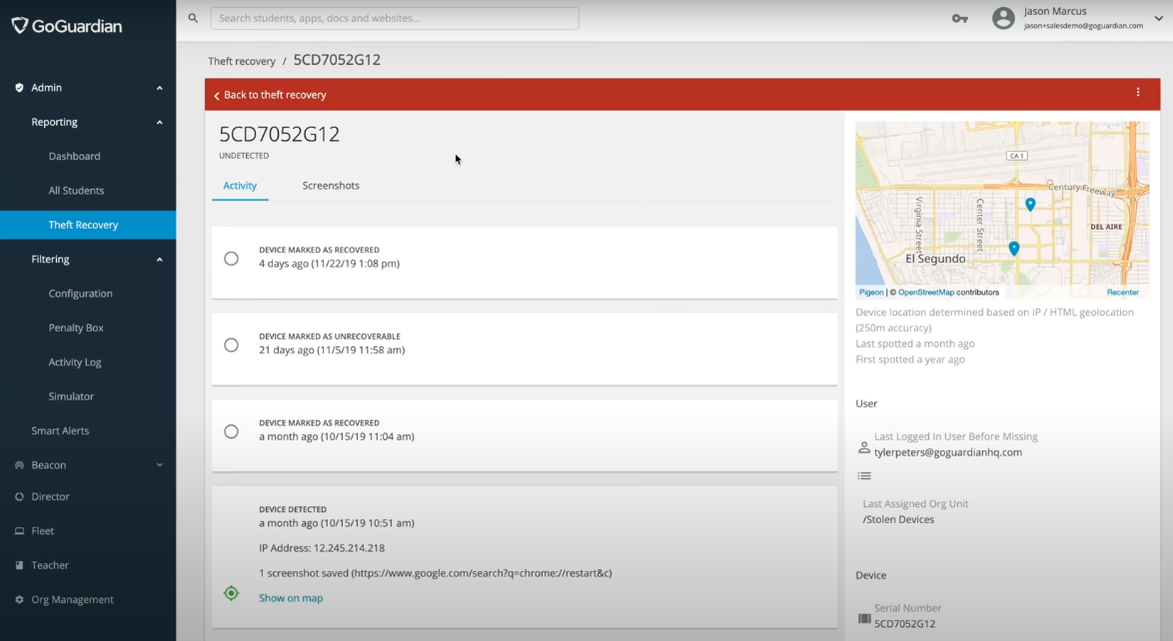The image size is (1173, 641).
Task: Open All Students in sidebar
Action: (76, 191)
